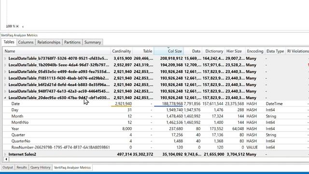Image resolution: width=309 pixels, height=174 pixels.
Task: Open the Output bottom tab
Action: [x=8, y=168]
